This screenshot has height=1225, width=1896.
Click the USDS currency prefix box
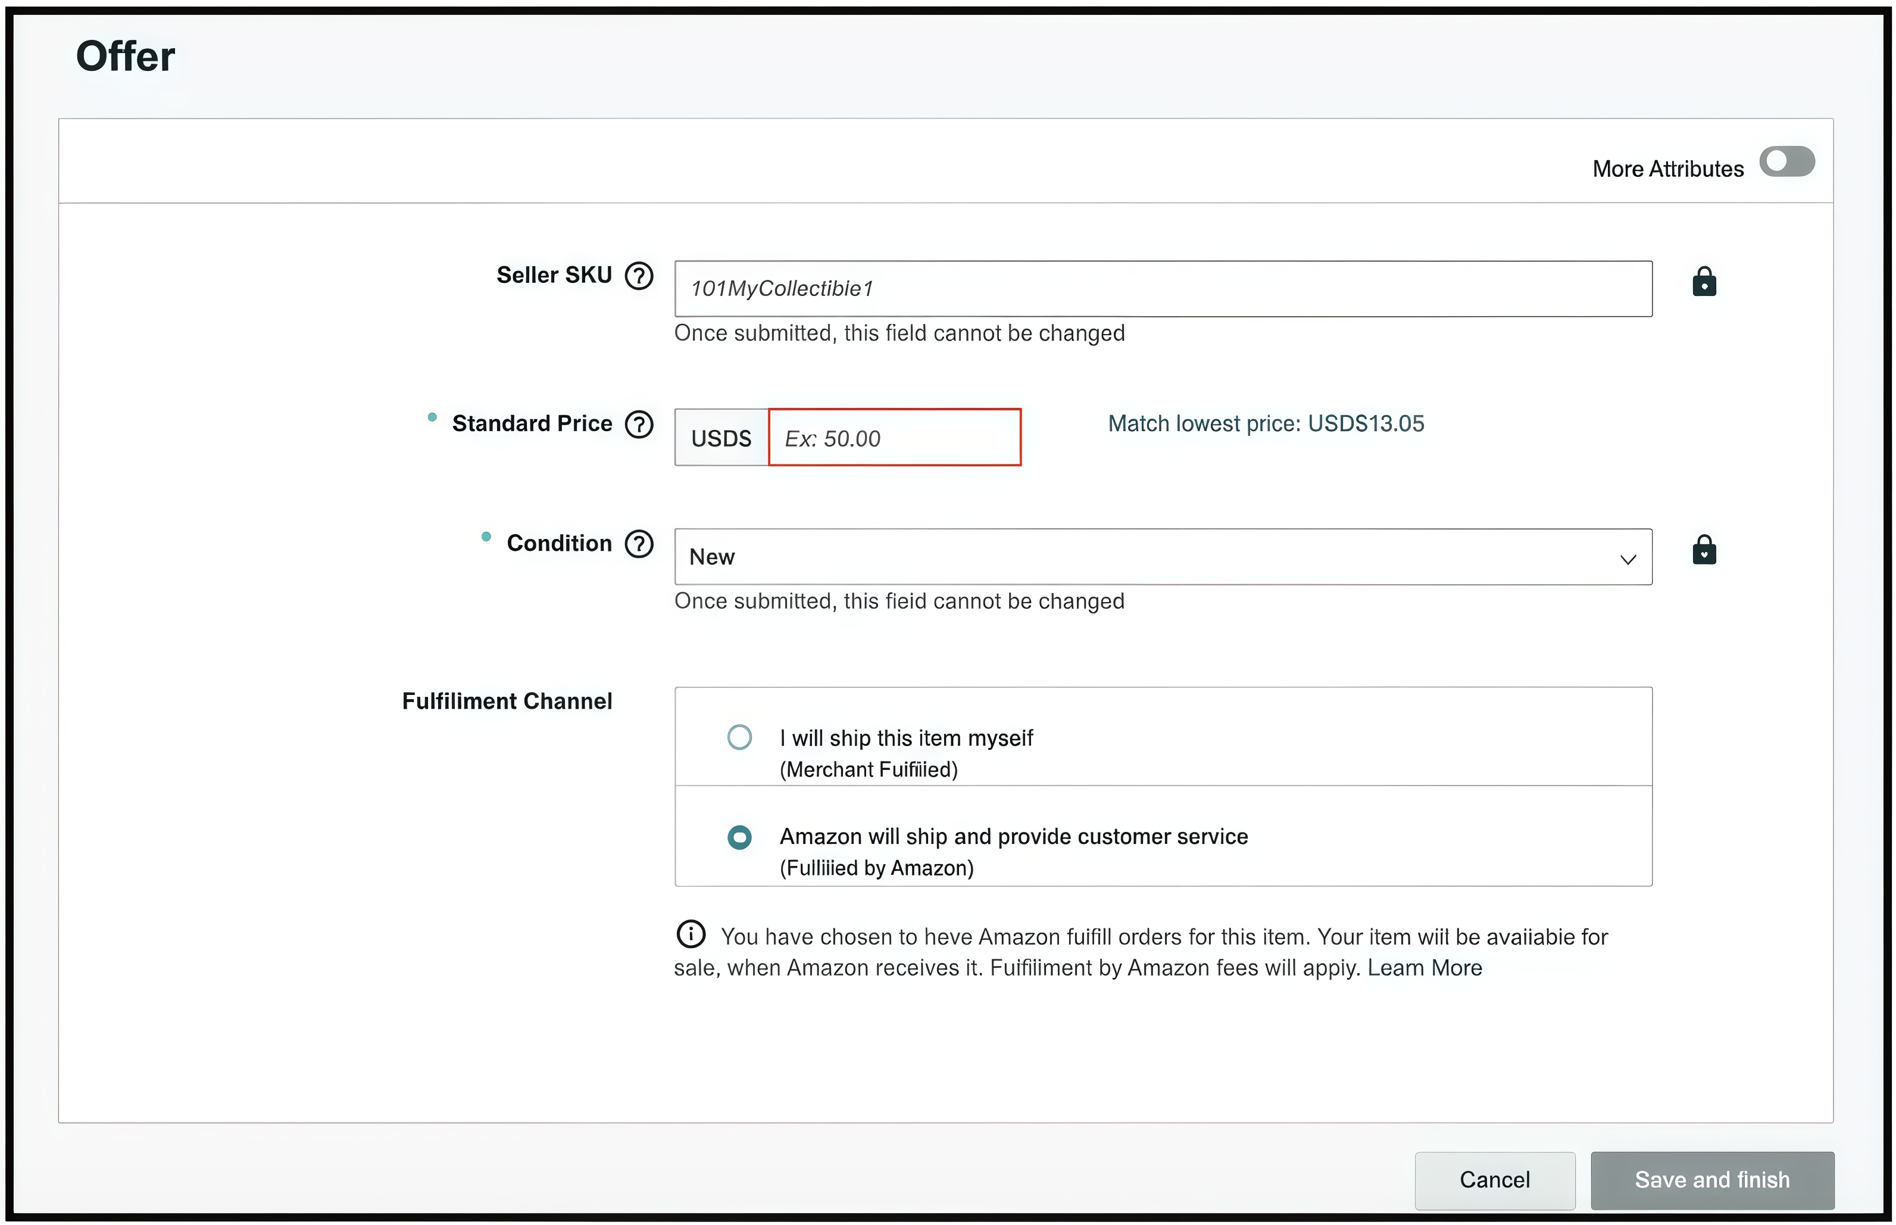(x=721, y=438)
